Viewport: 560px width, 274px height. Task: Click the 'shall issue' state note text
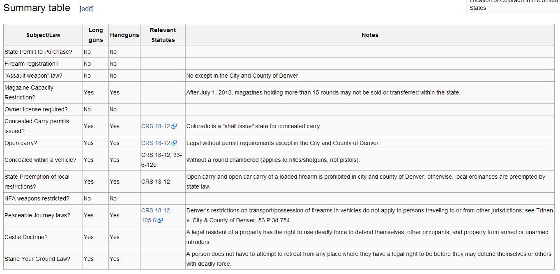pyautogui.click(x=253, y=126)
